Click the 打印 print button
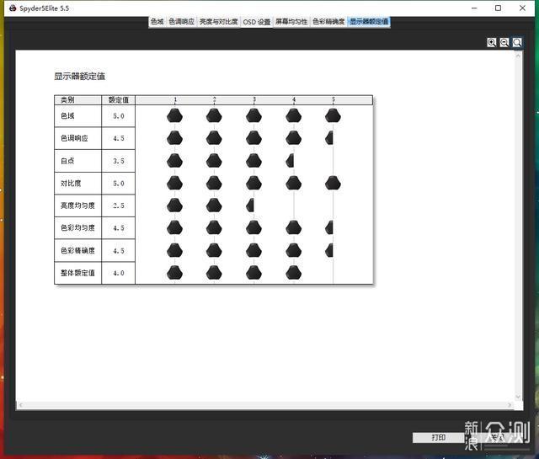This screenshot has width=539, height=459. click(439, 437)
